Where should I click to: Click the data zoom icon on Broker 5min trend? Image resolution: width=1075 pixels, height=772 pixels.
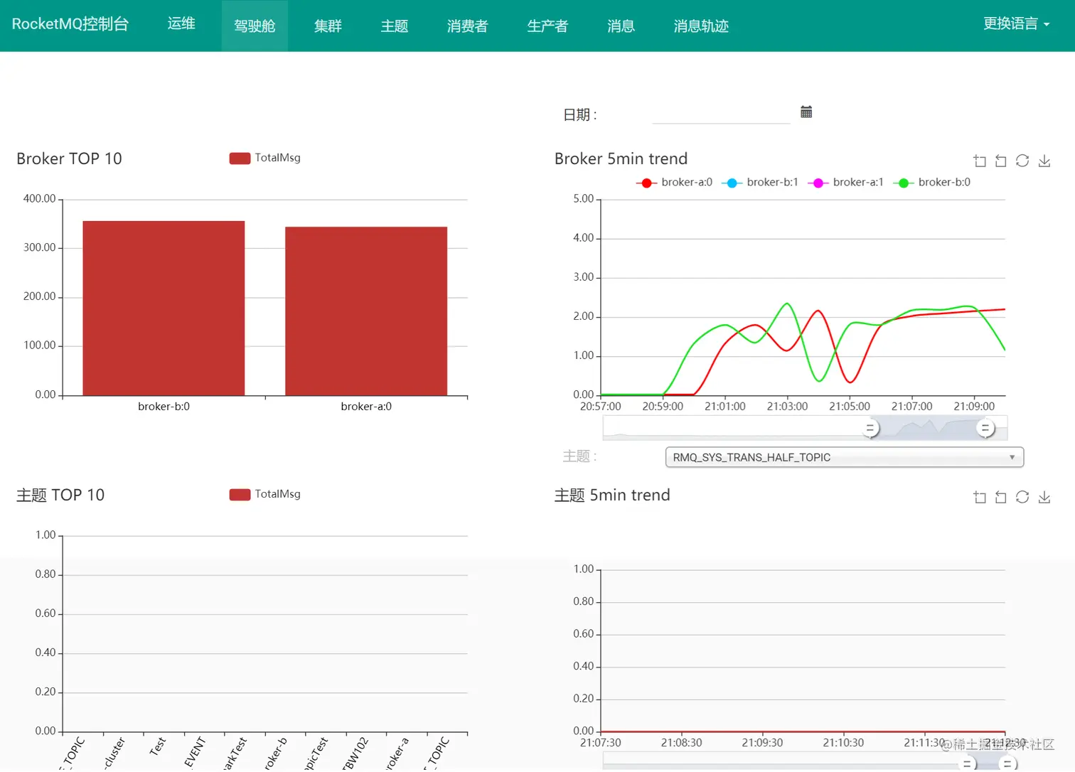[x=979, y=161]
